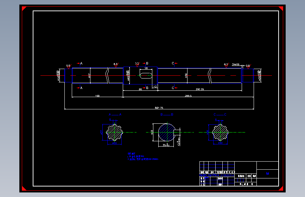The width and height of the screenshot is (305, 197).
Task: Select the left break line on the shaft
Action: [107, 76]
